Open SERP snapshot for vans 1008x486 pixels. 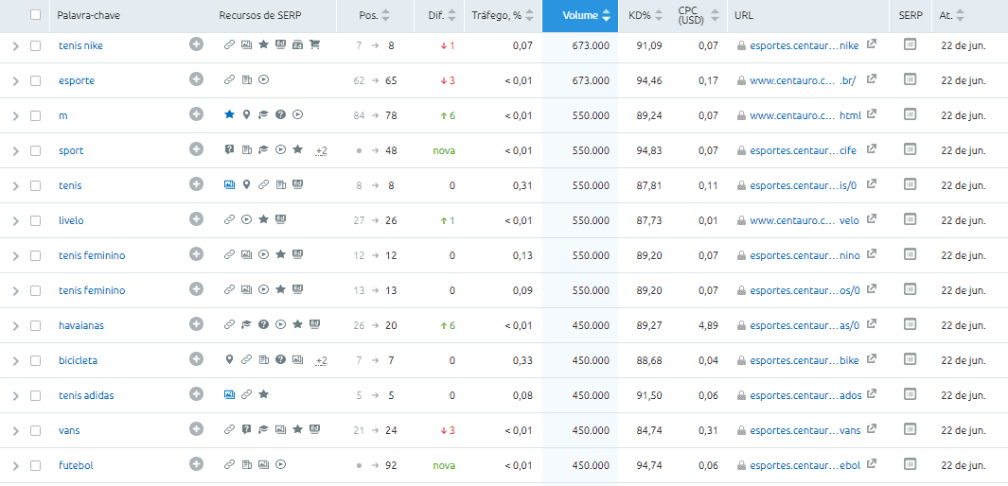(x=910, y=429)
